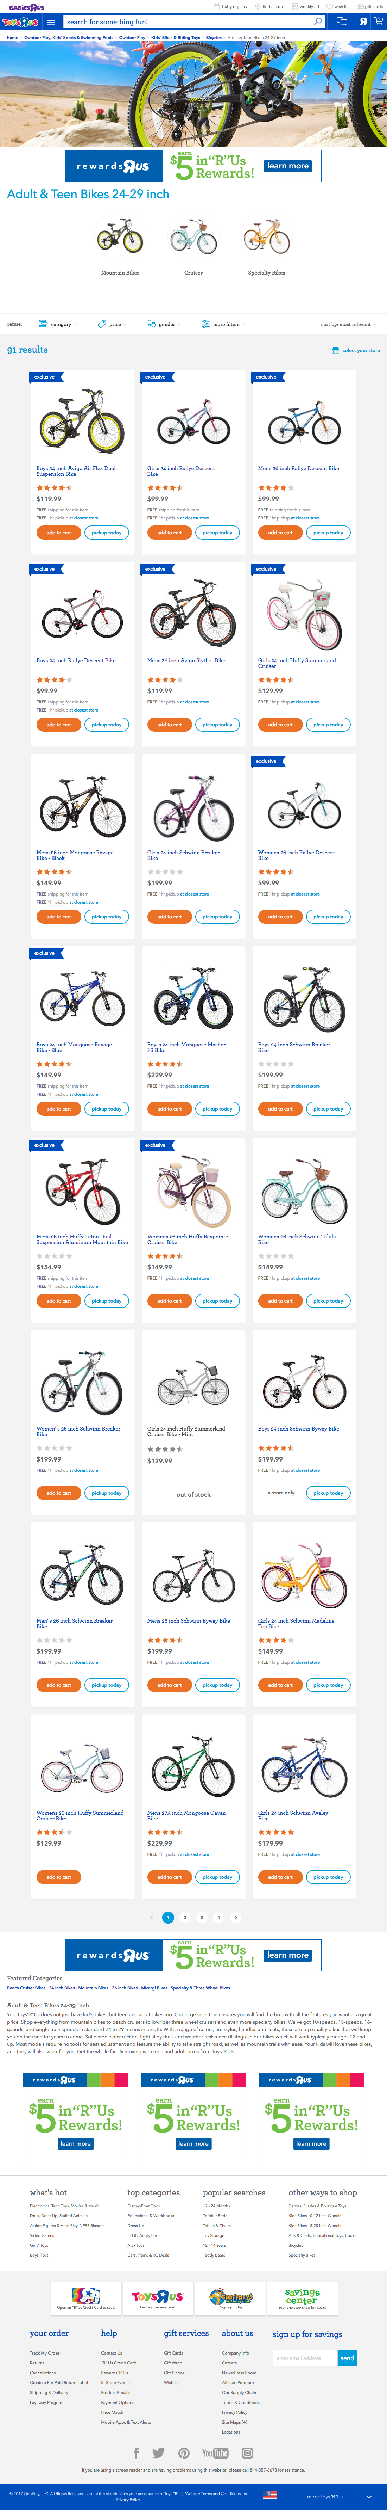Go to results page 2
This screenshot has width=387, height=2510.
tap(185, 1918)
